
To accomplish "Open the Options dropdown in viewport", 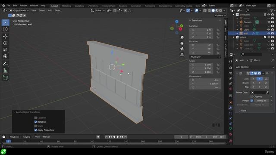I will [220, 15].
